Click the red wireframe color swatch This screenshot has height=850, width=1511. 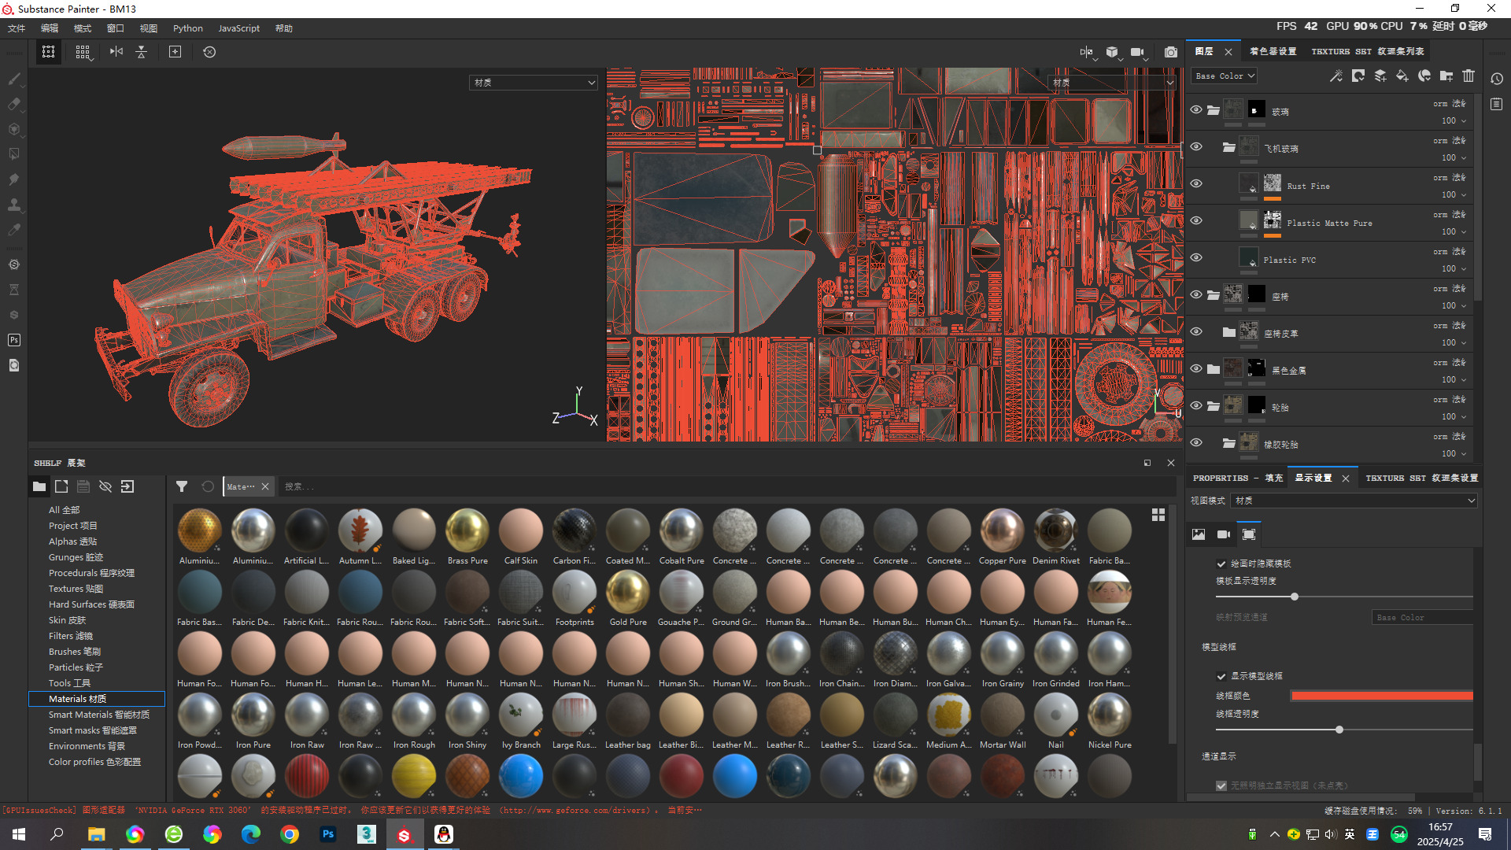tap(1381, 696)
